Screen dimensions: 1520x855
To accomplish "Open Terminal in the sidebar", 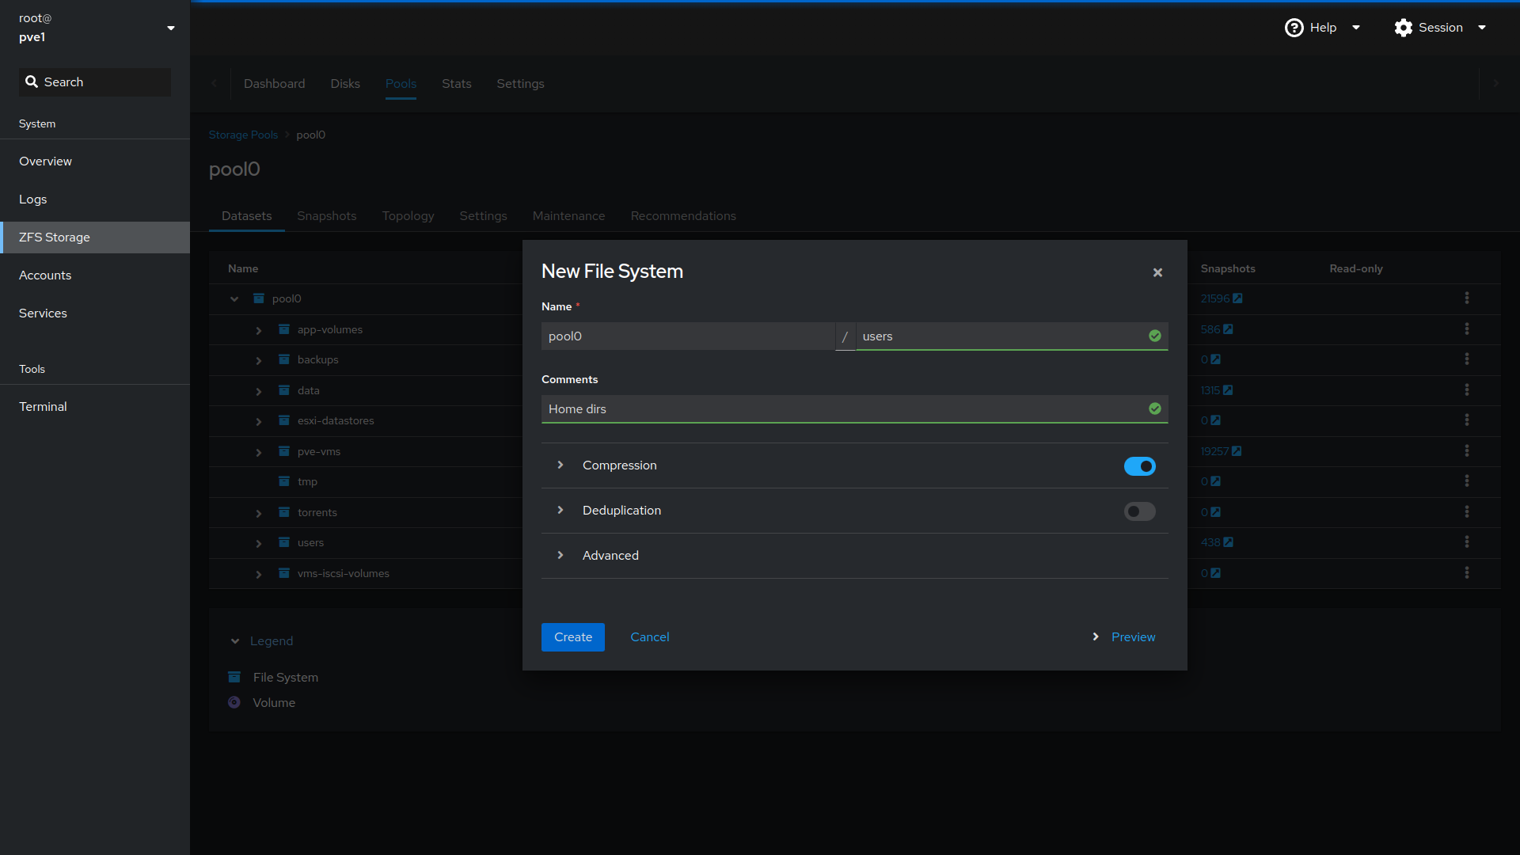I will 95,407.
